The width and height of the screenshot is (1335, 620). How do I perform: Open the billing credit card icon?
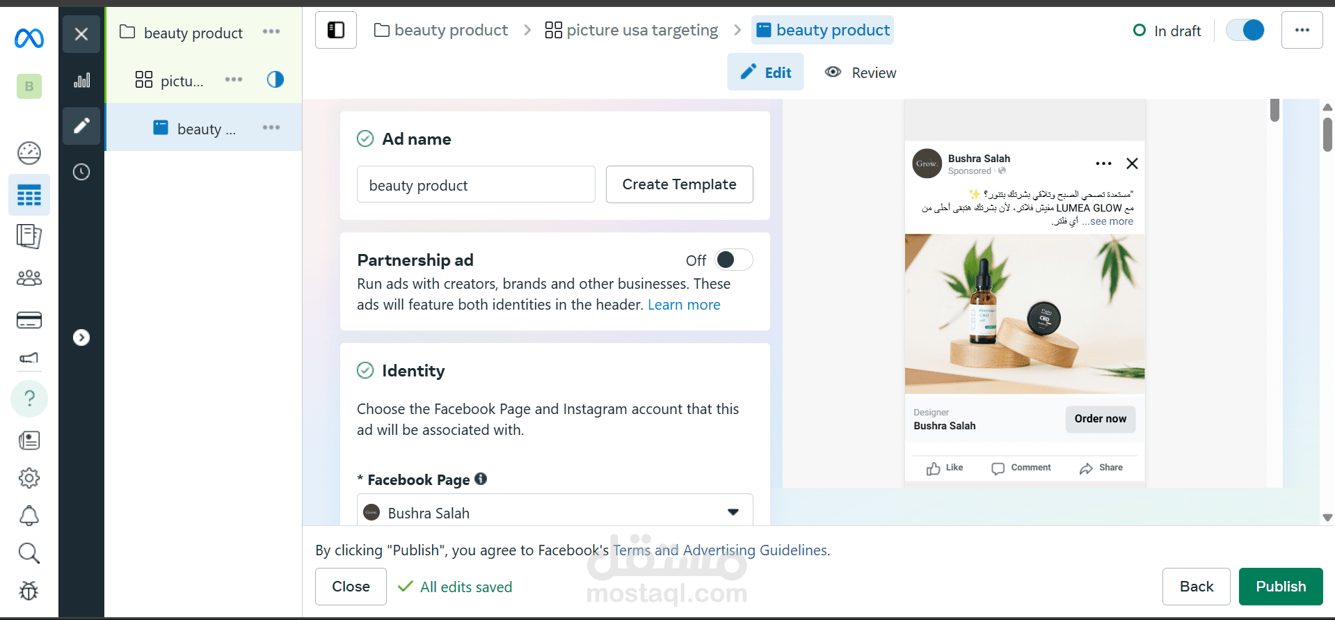pos(29,320)
